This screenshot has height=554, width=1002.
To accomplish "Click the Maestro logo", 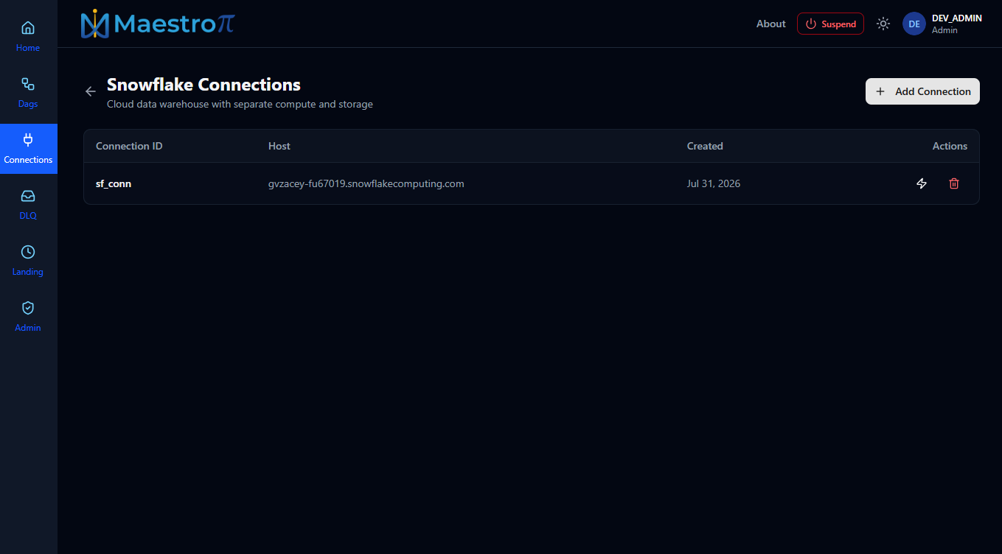I will click(158, 24).
